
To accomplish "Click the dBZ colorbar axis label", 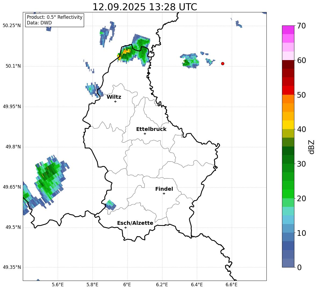I will [x=312, y=147].
